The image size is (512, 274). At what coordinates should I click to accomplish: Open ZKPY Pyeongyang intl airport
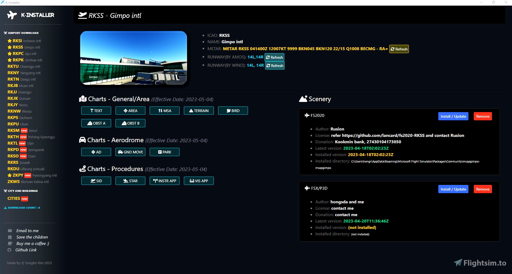(32, 175)
